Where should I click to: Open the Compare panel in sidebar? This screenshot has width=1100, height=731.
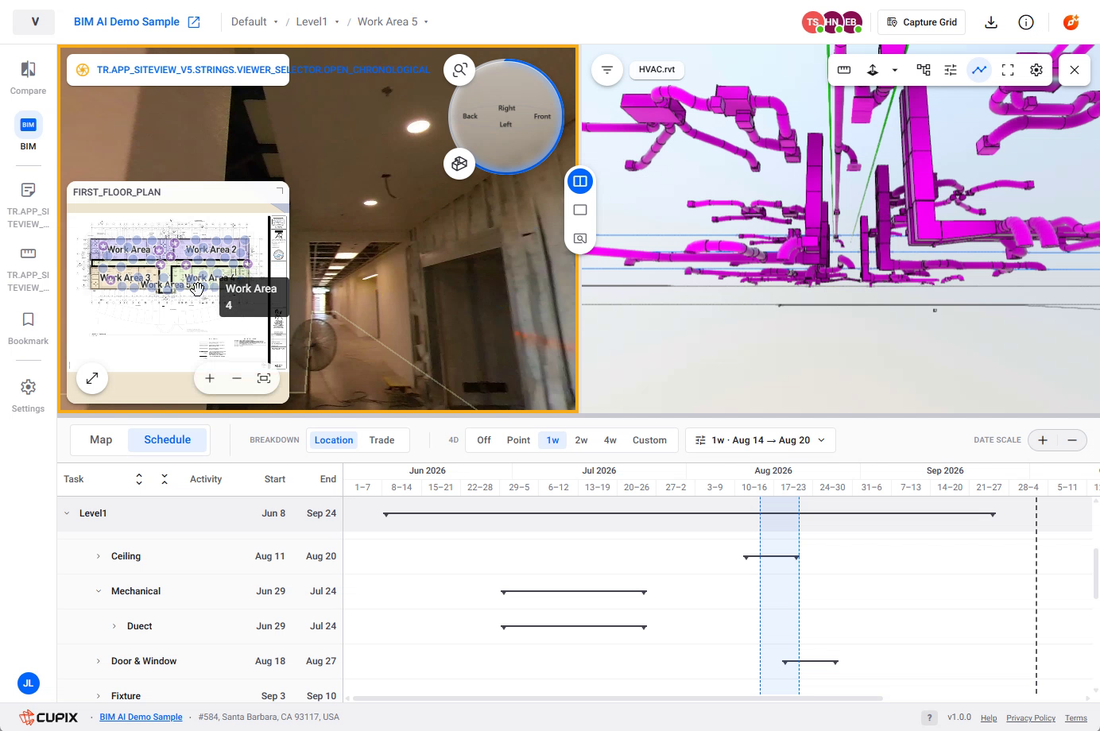28,78
